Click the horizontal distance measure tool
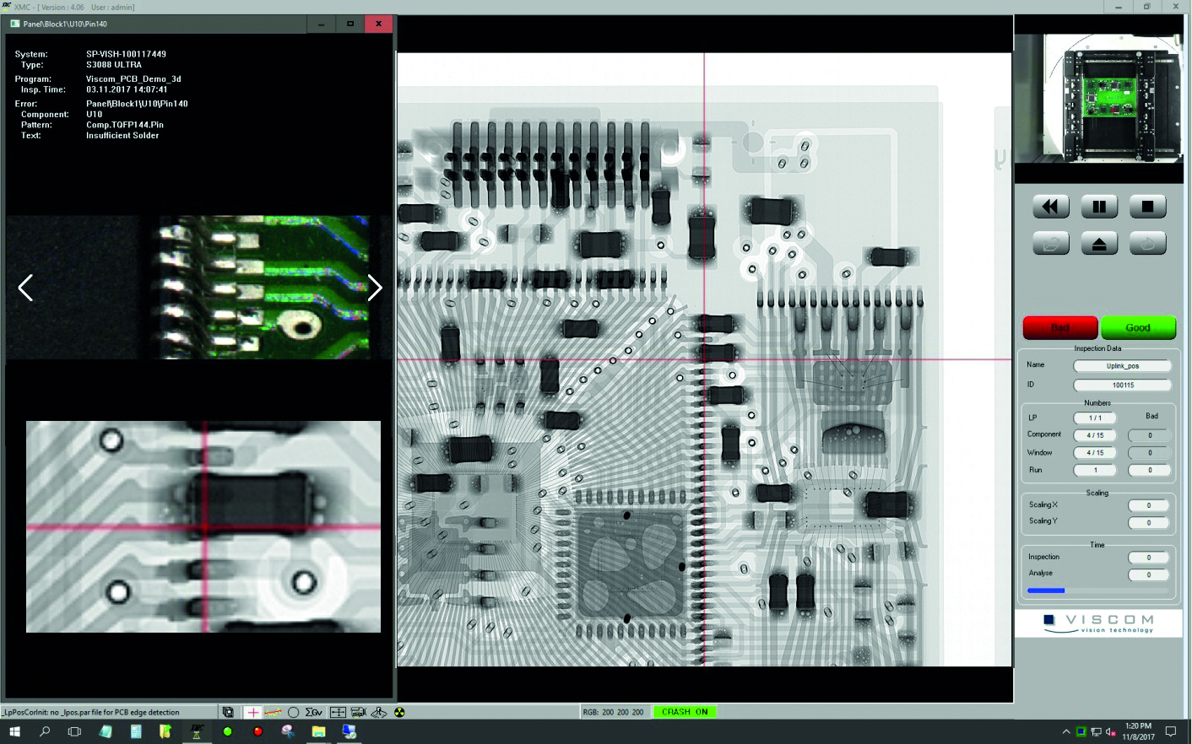1192x744 pixels. coord(338,712)
